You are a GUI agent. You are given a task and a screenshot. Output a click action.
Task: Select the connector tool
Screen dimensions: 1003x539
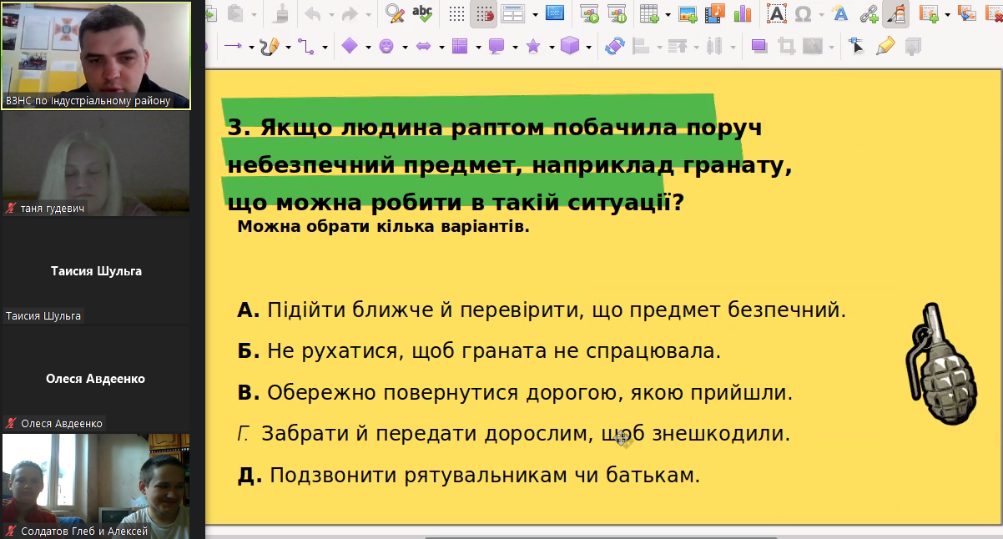(306, 46)
